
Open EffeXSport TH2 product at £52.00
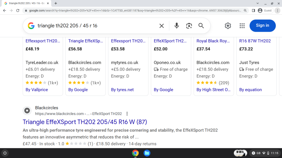pos(170,41)
